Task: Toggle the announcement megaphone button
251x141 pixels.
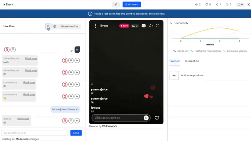Action: 240,4
